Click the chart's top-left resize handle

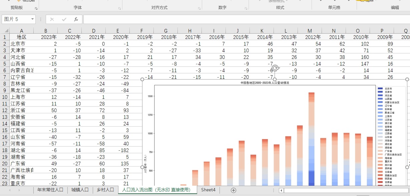pyautogui.click(x=142, y=79)
